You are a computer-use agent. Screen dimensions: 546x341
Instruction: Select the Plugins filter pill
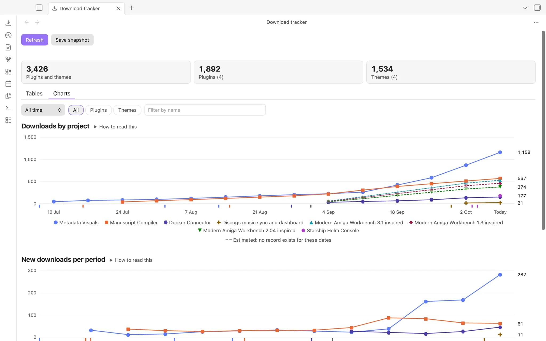point(98,110)
